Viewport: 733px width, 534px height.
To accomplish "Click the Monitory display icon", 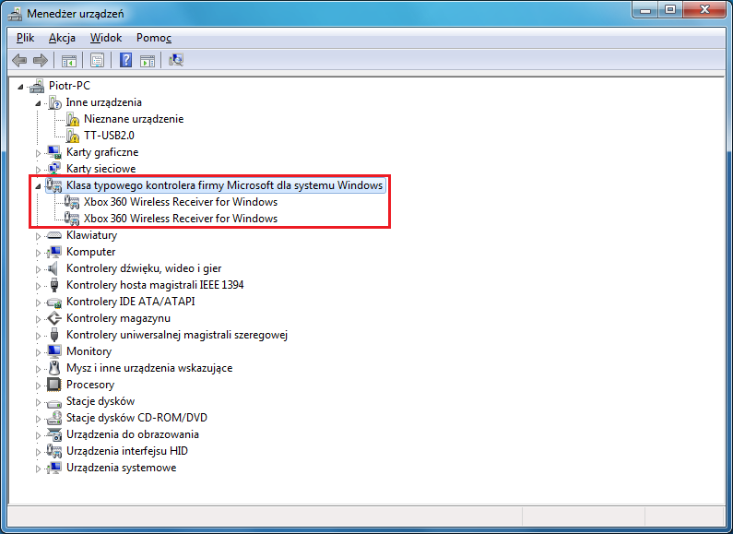I will click(x=54, y=351).
